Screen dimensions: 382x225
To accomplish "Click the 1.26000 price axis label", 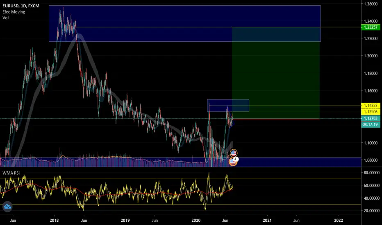I will pyautogui.click(x=371, y=4).
